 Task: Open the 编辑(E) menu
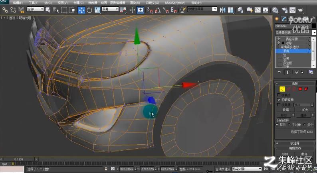(x=18, y=3)
